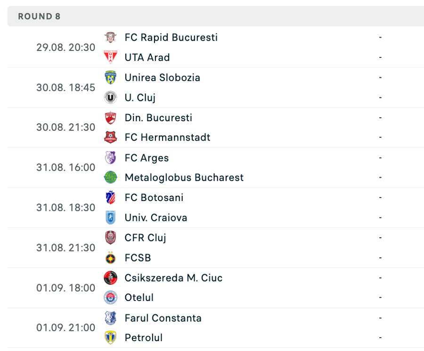The width and height of the screenshot is (424, 351).
Task: Click the Din. Bucuresti red crest
Action: pos(110,117)
